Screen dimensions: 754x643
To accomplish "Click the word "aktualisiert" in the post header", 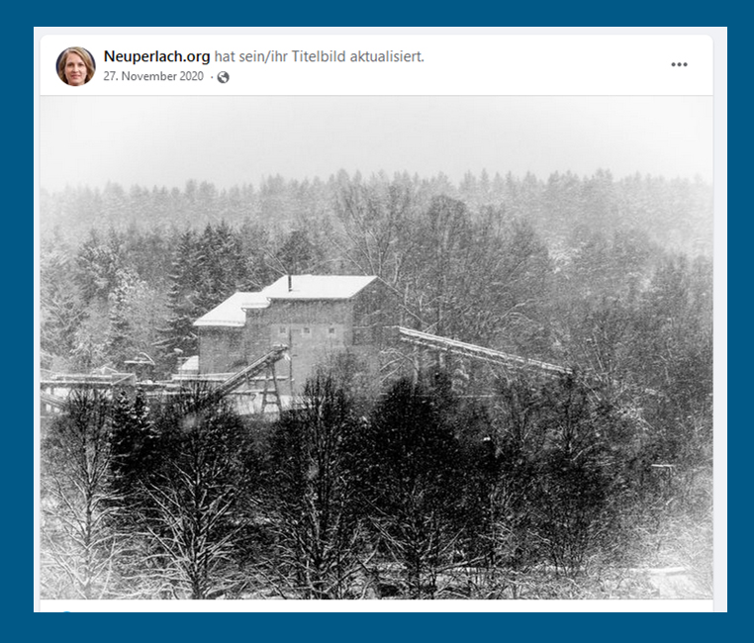I will (x=387, y=56).
